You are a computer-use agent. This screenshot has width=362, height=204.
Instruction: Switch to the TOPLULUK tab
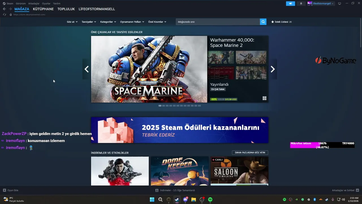pos(66,9)
